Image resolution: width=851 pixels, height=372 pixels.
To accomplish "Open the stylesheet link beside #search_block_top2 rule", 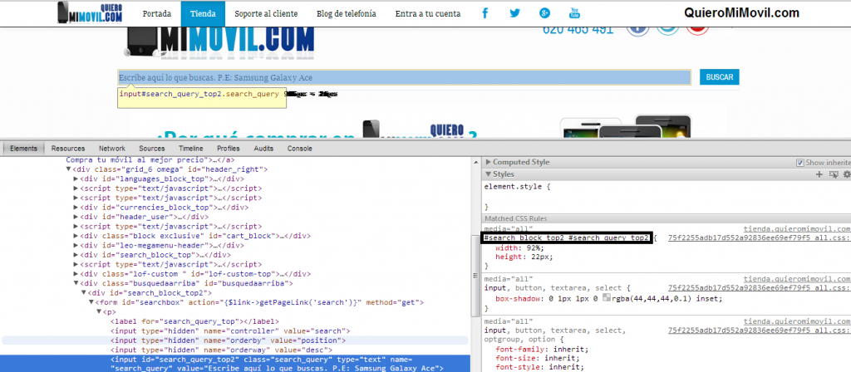I will [x=760, y=238].
